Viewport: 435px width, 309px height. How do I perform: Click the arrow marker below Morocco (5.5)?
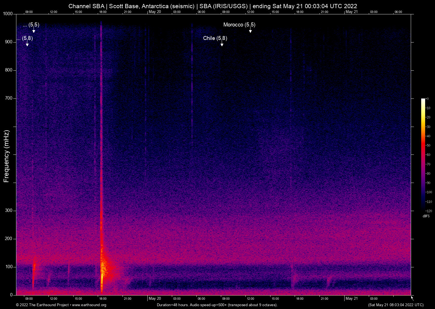coord(250,30)
